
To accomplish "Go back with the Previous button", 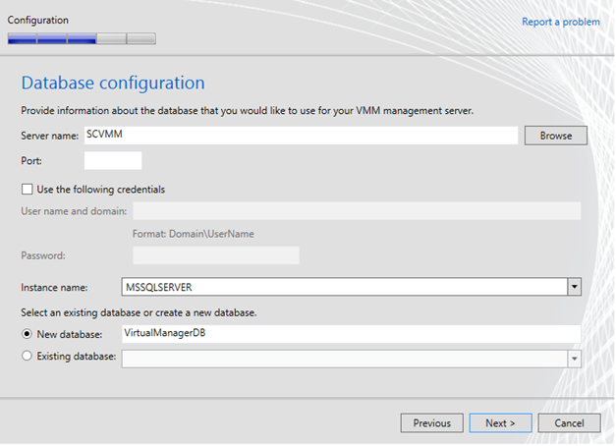I will pos(431,423).
